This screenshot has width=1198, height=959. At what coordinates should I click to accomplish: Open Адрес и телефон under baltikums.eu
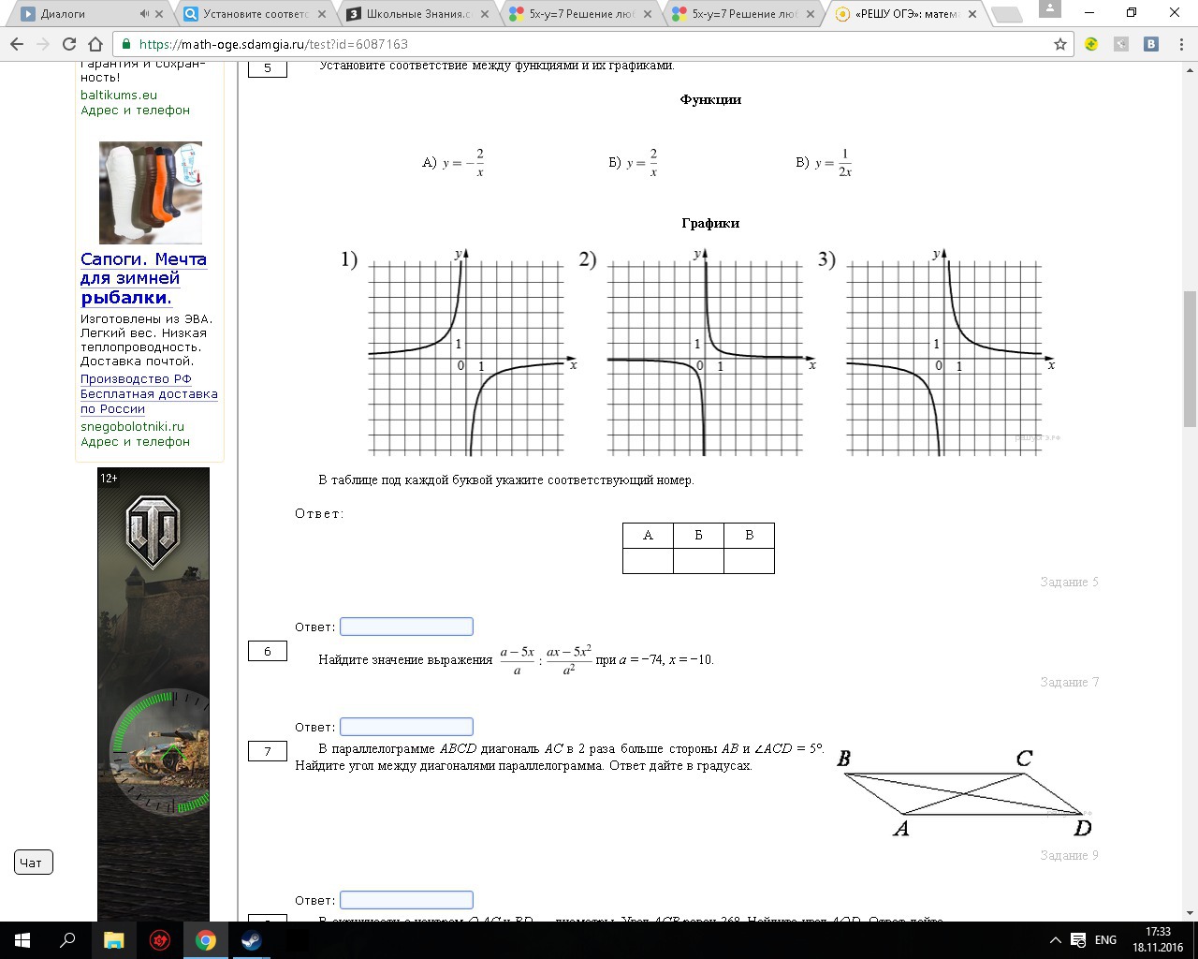(x=135, y=110)
